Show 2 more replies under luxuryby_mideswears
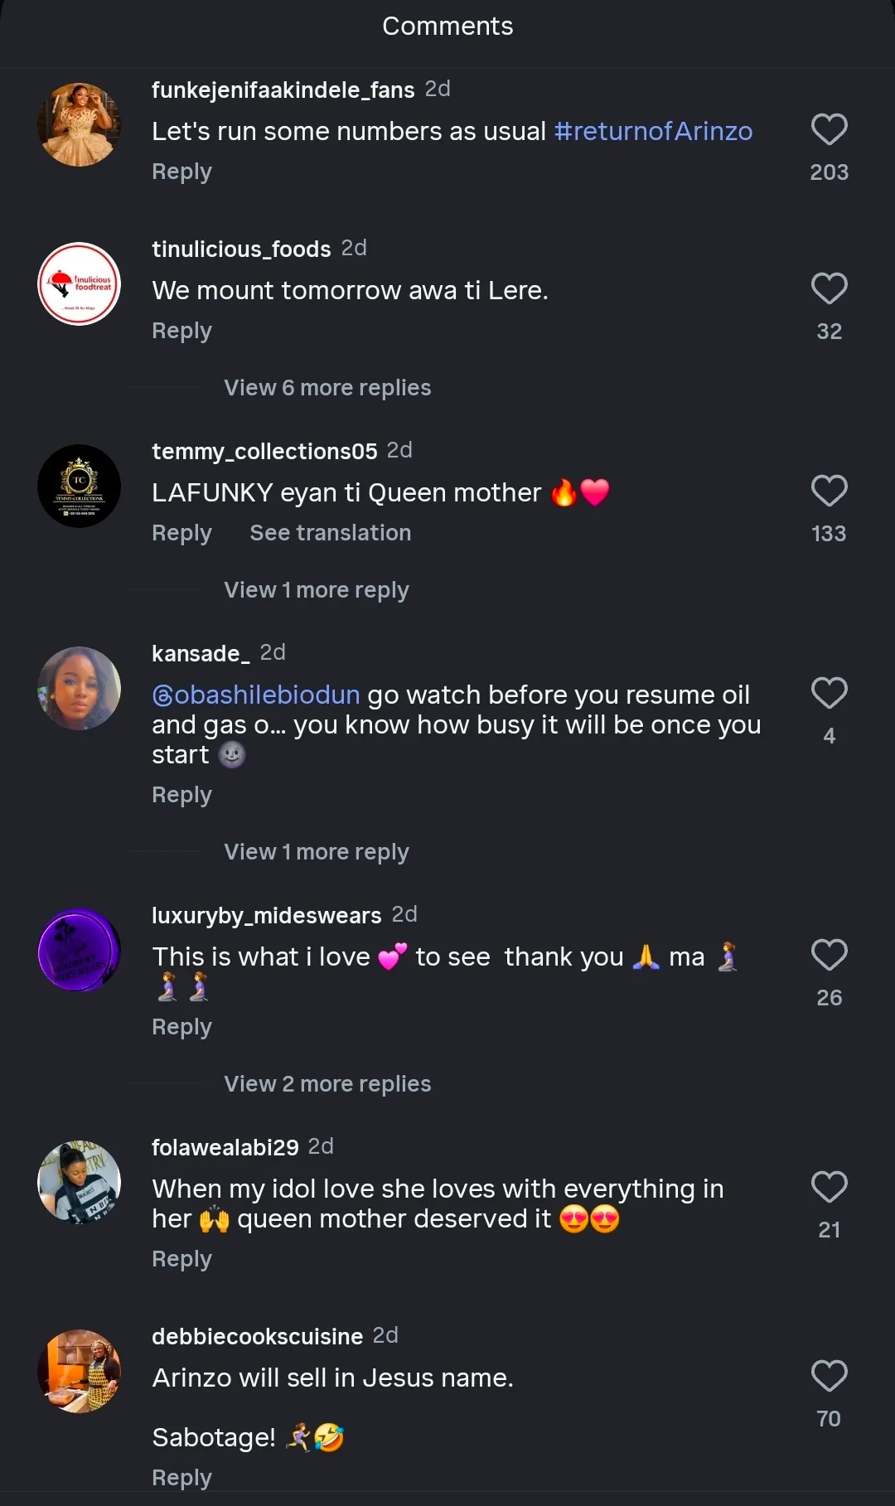This screenshot has height=1506, width=895. pyautogui.click(x=327, y=1084)
